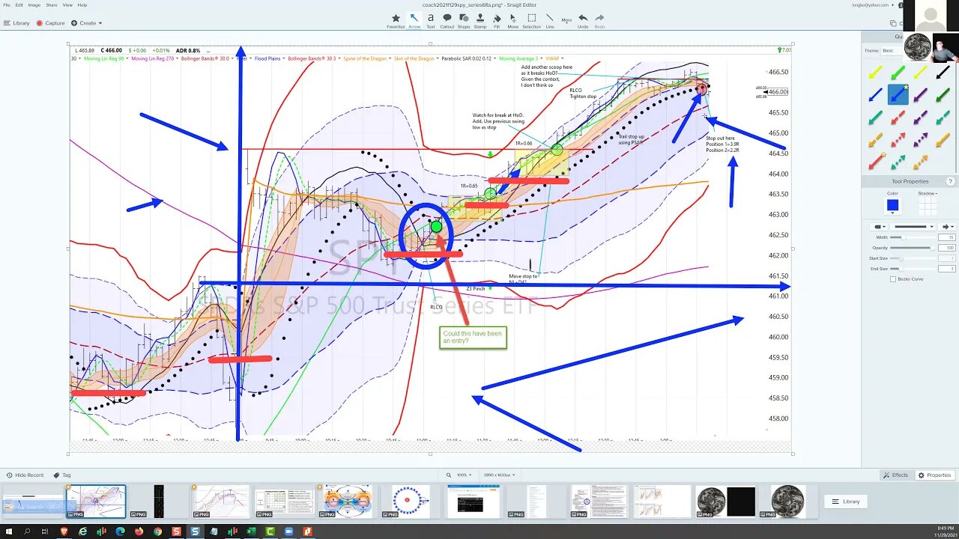Select the Shape tool
Viewport: 959px width, 539px height.
click(464, 20)
